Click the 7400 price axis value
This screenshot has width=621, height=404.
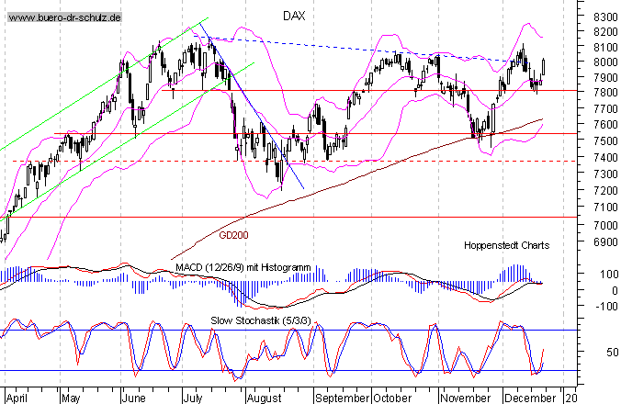click(606, 158)
